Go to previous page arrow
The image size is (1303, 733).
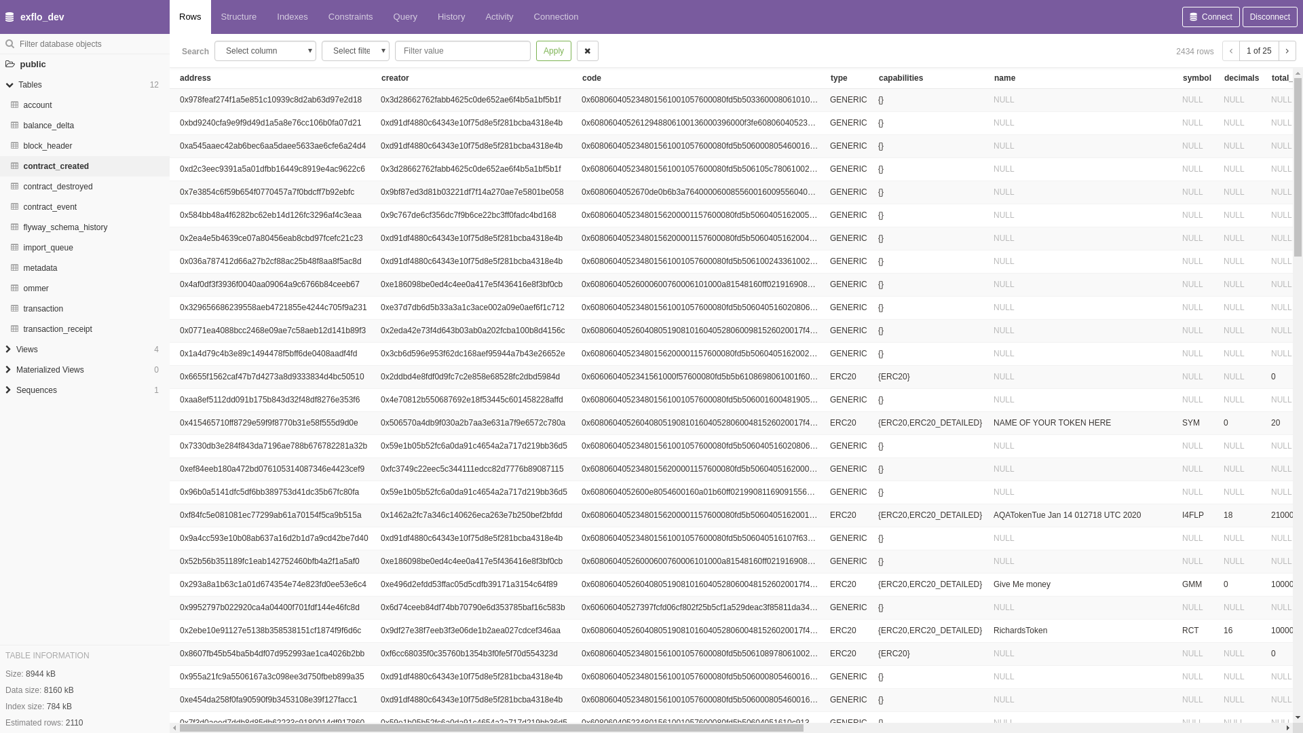pos(1231,51)
